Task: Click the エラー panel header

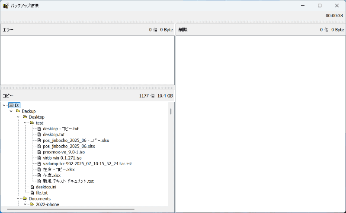Action: click(x=87, y=29)
